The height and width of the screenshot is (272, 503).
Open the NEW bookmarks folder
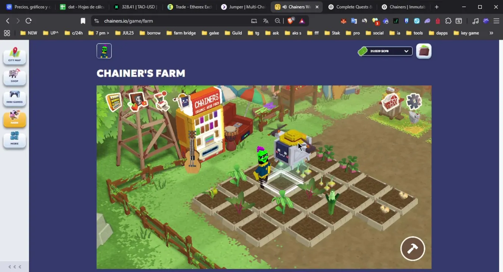[x=29, y=33]
